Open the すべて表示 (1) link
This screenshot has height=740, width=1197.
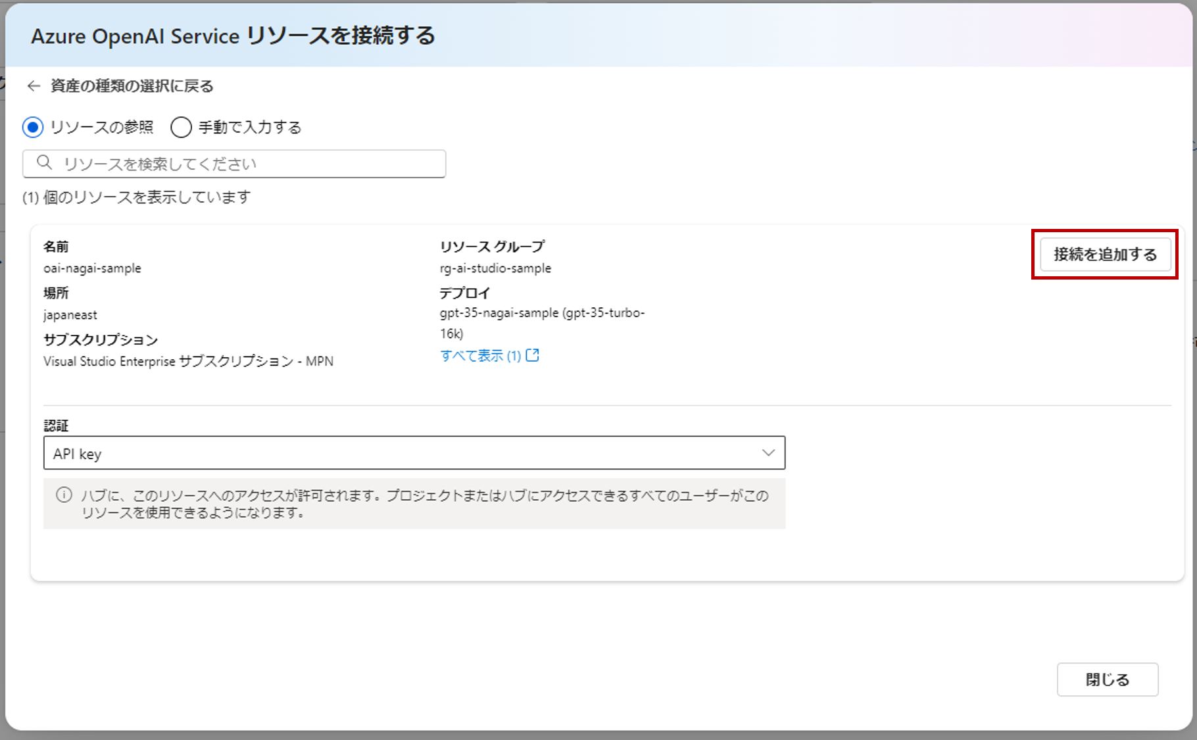click(x=480, y=356)
